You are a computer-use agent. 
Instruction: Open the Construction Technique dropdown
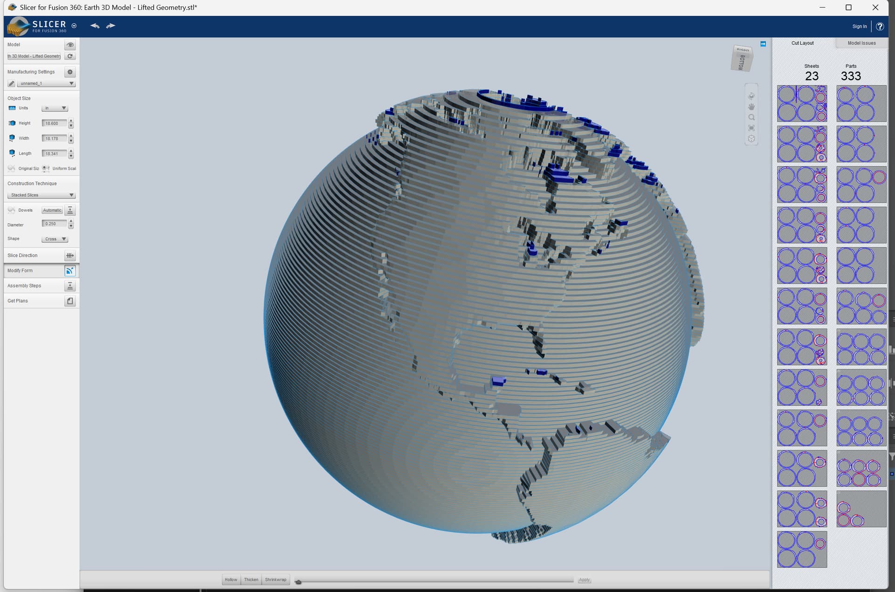coord(41,195)
